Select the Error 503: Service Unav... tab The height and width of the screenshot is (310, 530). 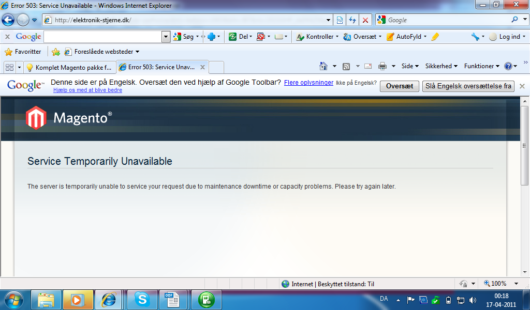click(x=157, y=67)
